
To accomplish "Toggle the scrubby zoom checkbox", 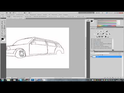I will [x=33, y=17].
